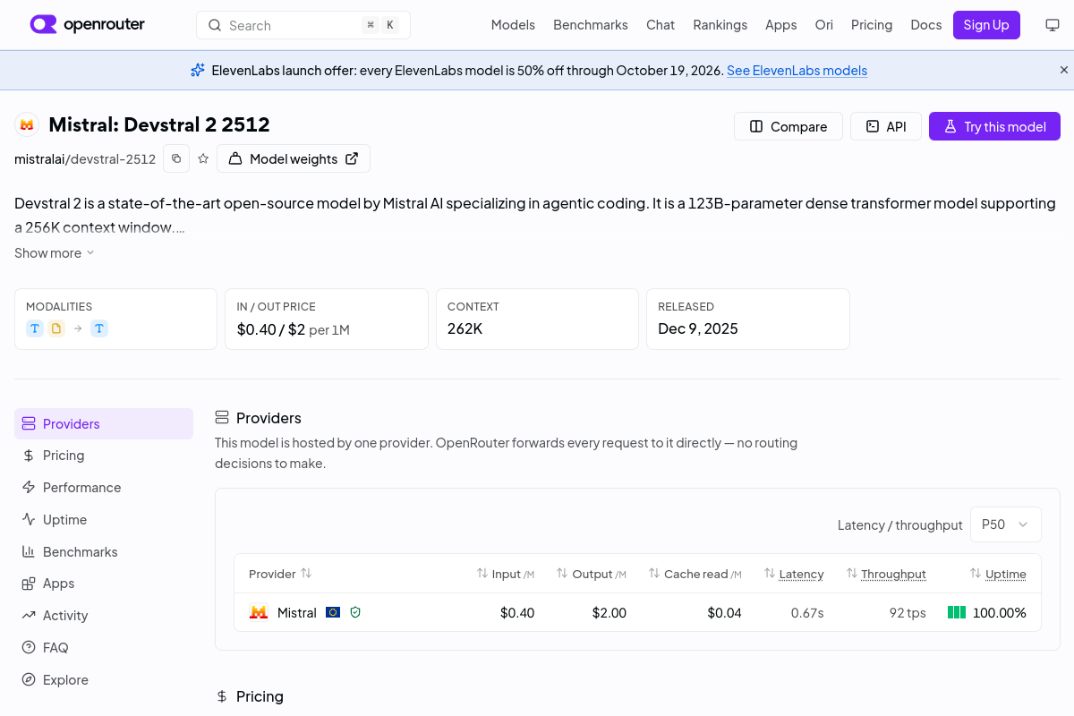The image size is (1074, 716).
Task: Copy the mistralai/devstral-2512 model slug
Action: point(176,158)
